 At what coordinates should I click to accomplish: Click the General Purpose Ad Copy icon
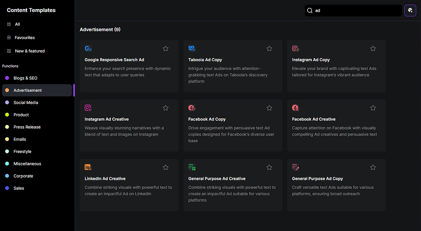295,167
